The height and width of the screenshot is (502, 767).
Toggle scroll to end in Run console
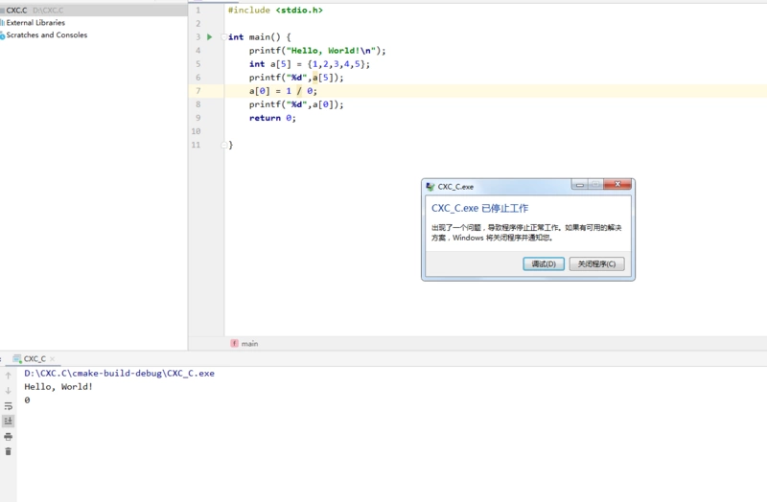[9, 421]
